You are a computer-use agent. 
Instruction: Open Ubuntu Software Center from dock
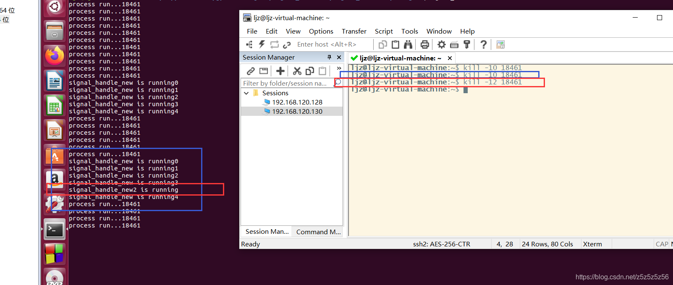[55, 155]
